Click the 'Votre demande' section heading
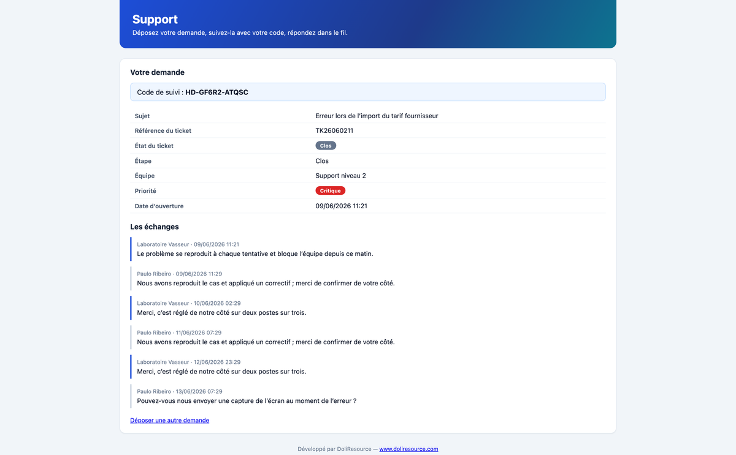736x455 pixels. coord(157,72)
